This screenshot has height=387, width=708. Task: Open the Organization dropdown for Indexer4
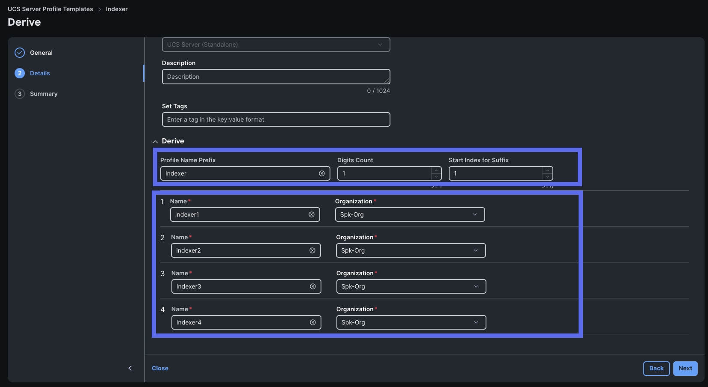point(475,322)
